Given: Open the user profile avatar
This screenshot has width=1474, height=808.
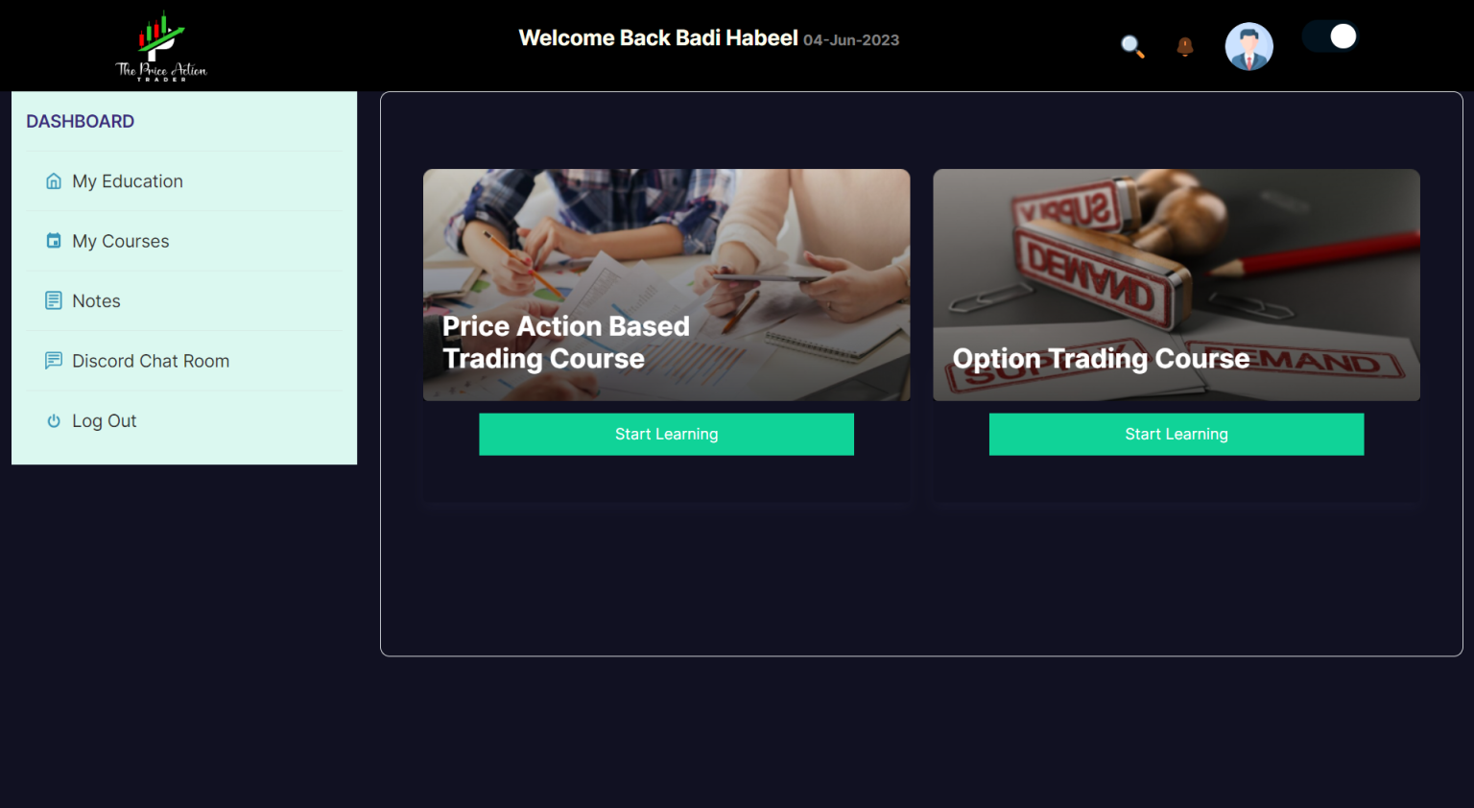Looking at the screenshot, I should click(1248, 46).
